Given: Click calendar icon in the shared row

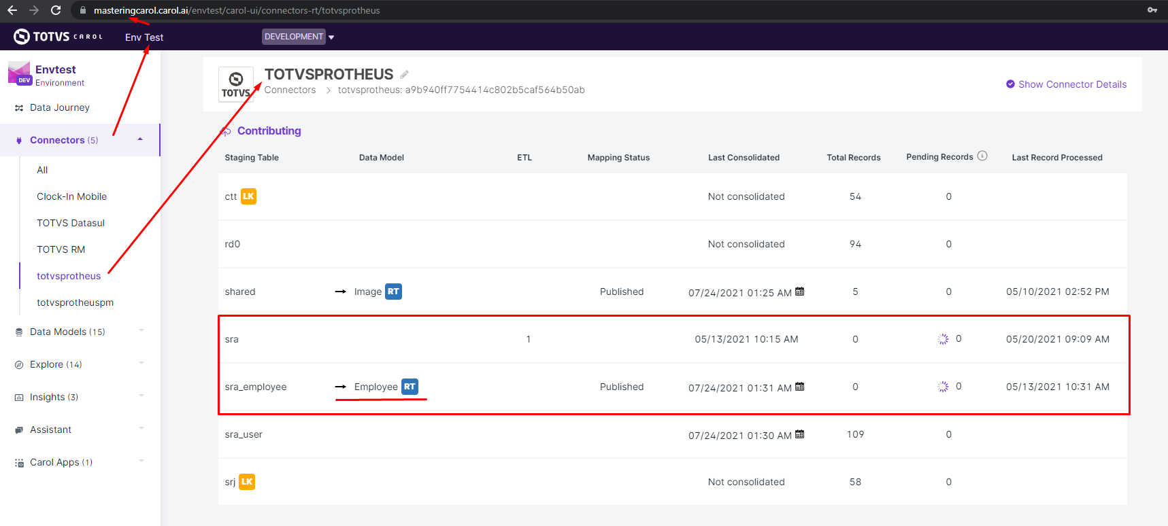Looking at the screenshot, I should (800, 292).
